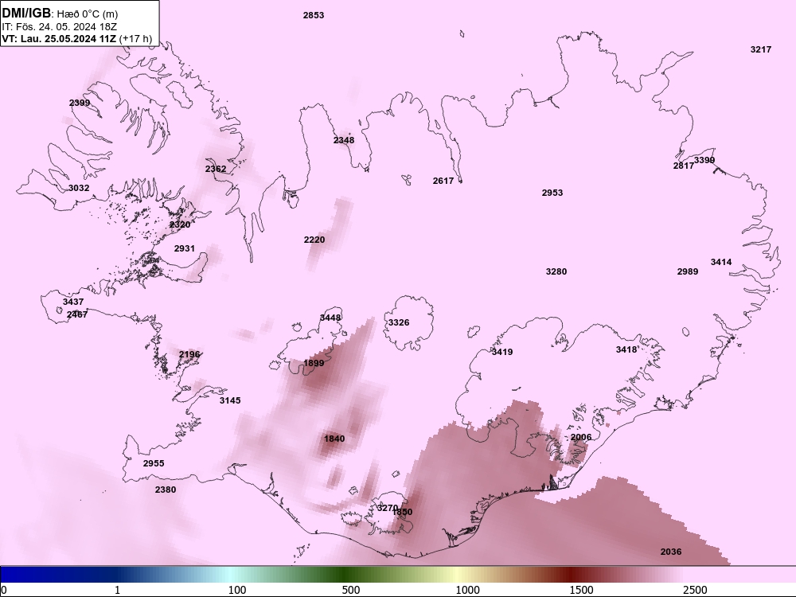Image resolution: width=796 pixels, height=597 pixels.
Task: Click the 3280 value label
Action: [556, 271]
